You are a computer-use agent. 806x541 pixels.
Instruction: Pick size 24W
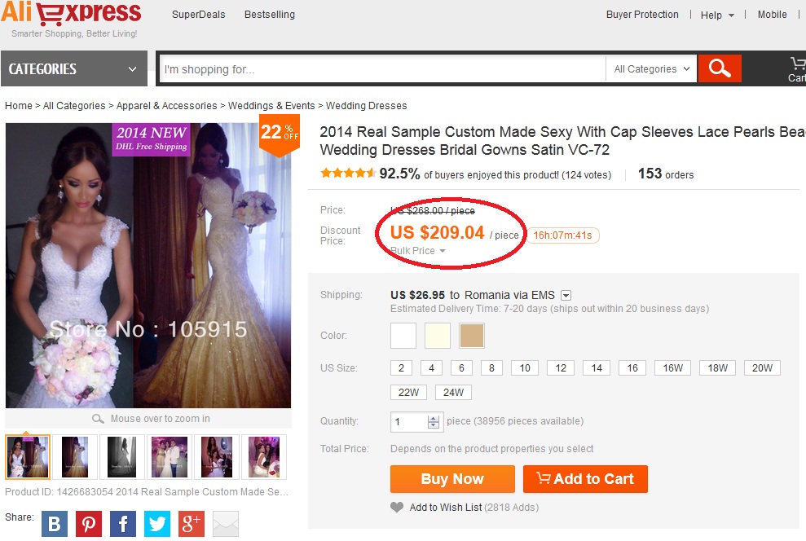(453, 393)
